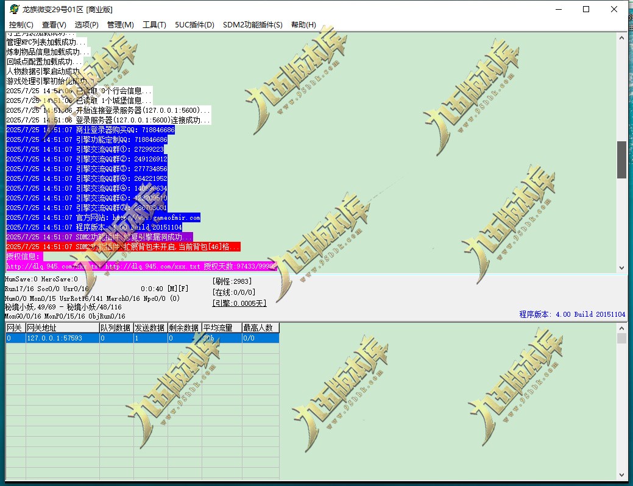Click log line 引擎交流QQ群①: 27299223

[85, 149]
